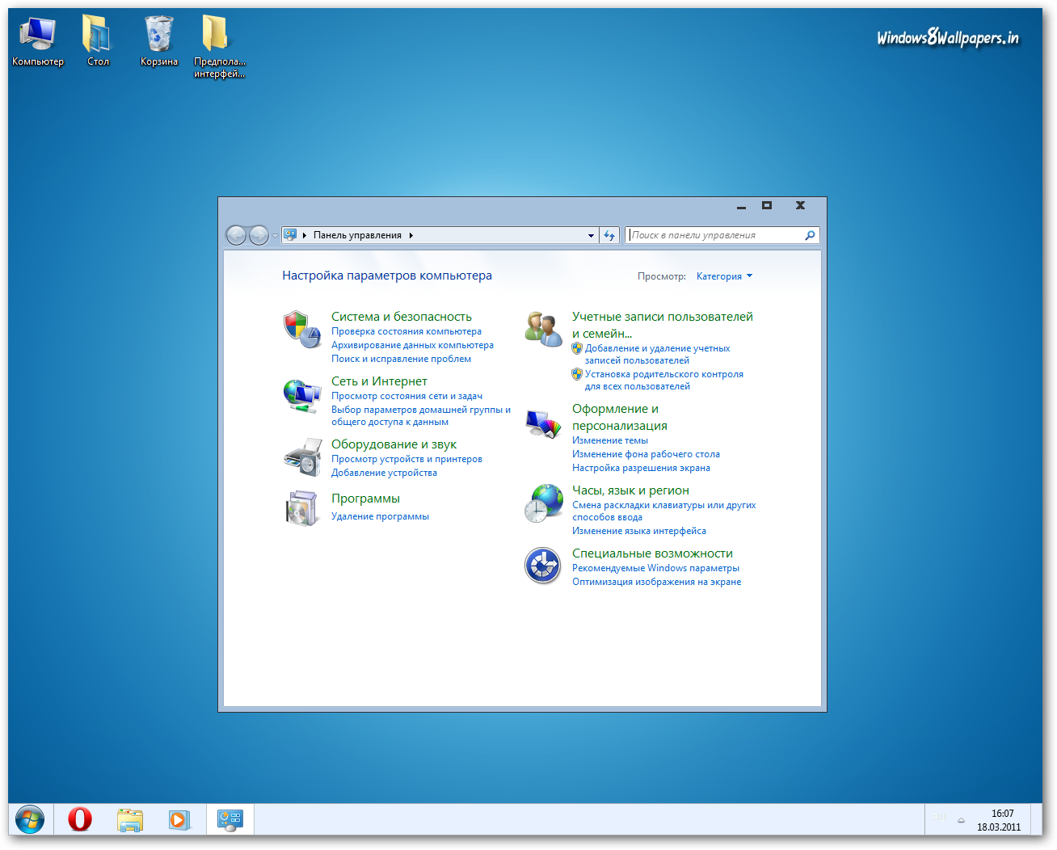Open the address bar history dropdown arrow
Image resolution: width=1057 pixels, height=850 pixels.
[591, 236]
